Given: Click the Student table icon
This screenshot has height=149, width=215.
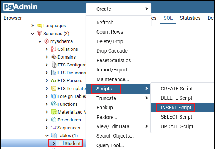Looking at the screenshot, I should pyautogui.click(x=61, y=143).
